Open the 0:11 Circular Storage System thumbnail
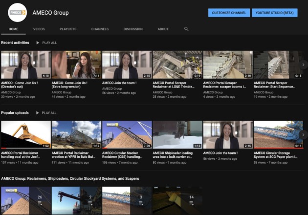Screen dimensions: 308x215 [x=279, y=135]
